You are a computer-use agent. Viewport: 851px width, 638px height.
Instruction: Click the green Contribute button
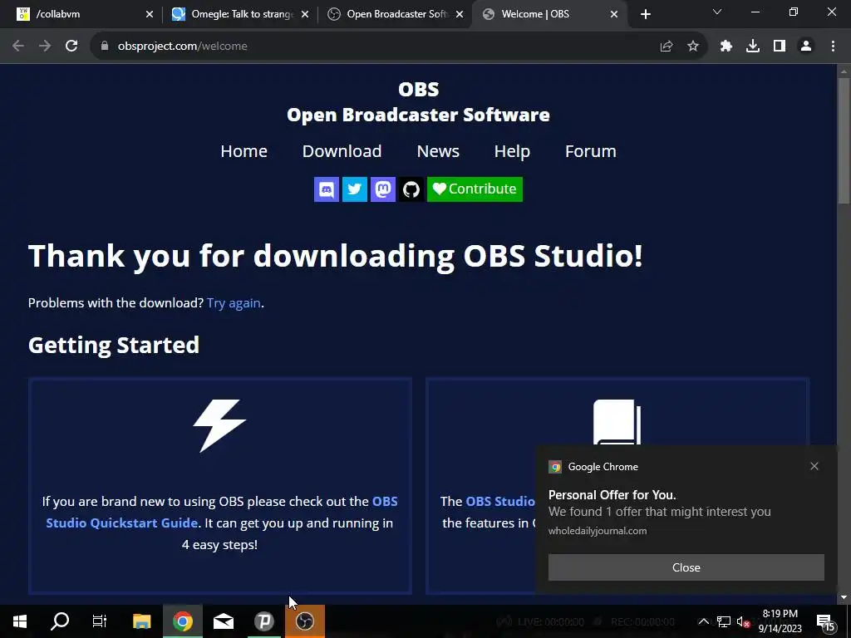[x=475, y=189]
